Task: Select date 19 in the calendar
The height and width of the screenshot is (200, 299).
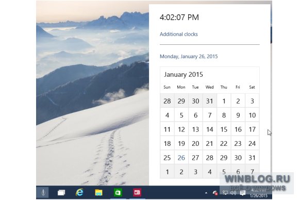Action: tap(181, 143)
